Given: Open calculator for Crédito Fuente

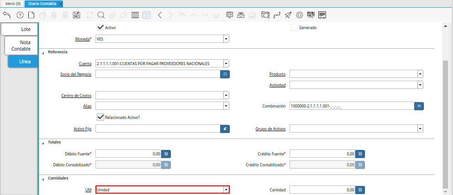Looking at the screenshot, I should (x=360, y=154).
